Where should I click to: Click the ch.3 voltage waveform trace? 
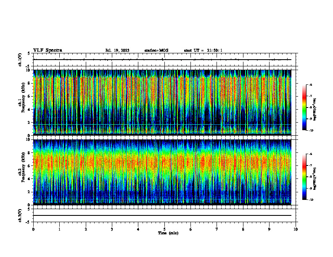[x=162, y=215]
